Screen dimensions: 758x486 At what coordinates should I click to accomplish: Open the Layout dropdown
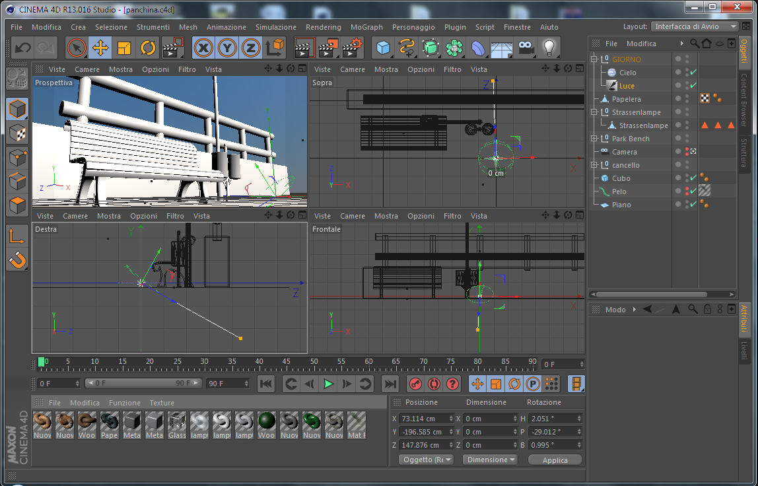pos(695,26)
